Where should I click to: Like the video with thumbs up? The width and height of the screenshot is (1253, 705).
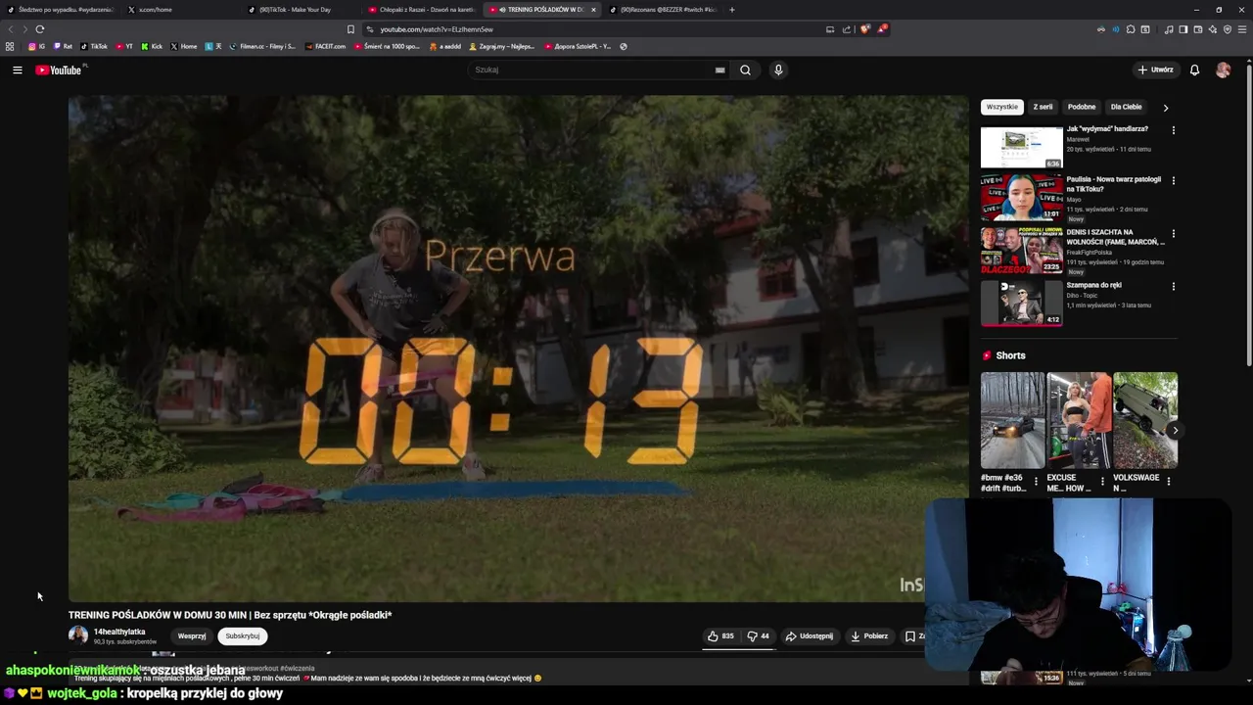click(721, 635)
